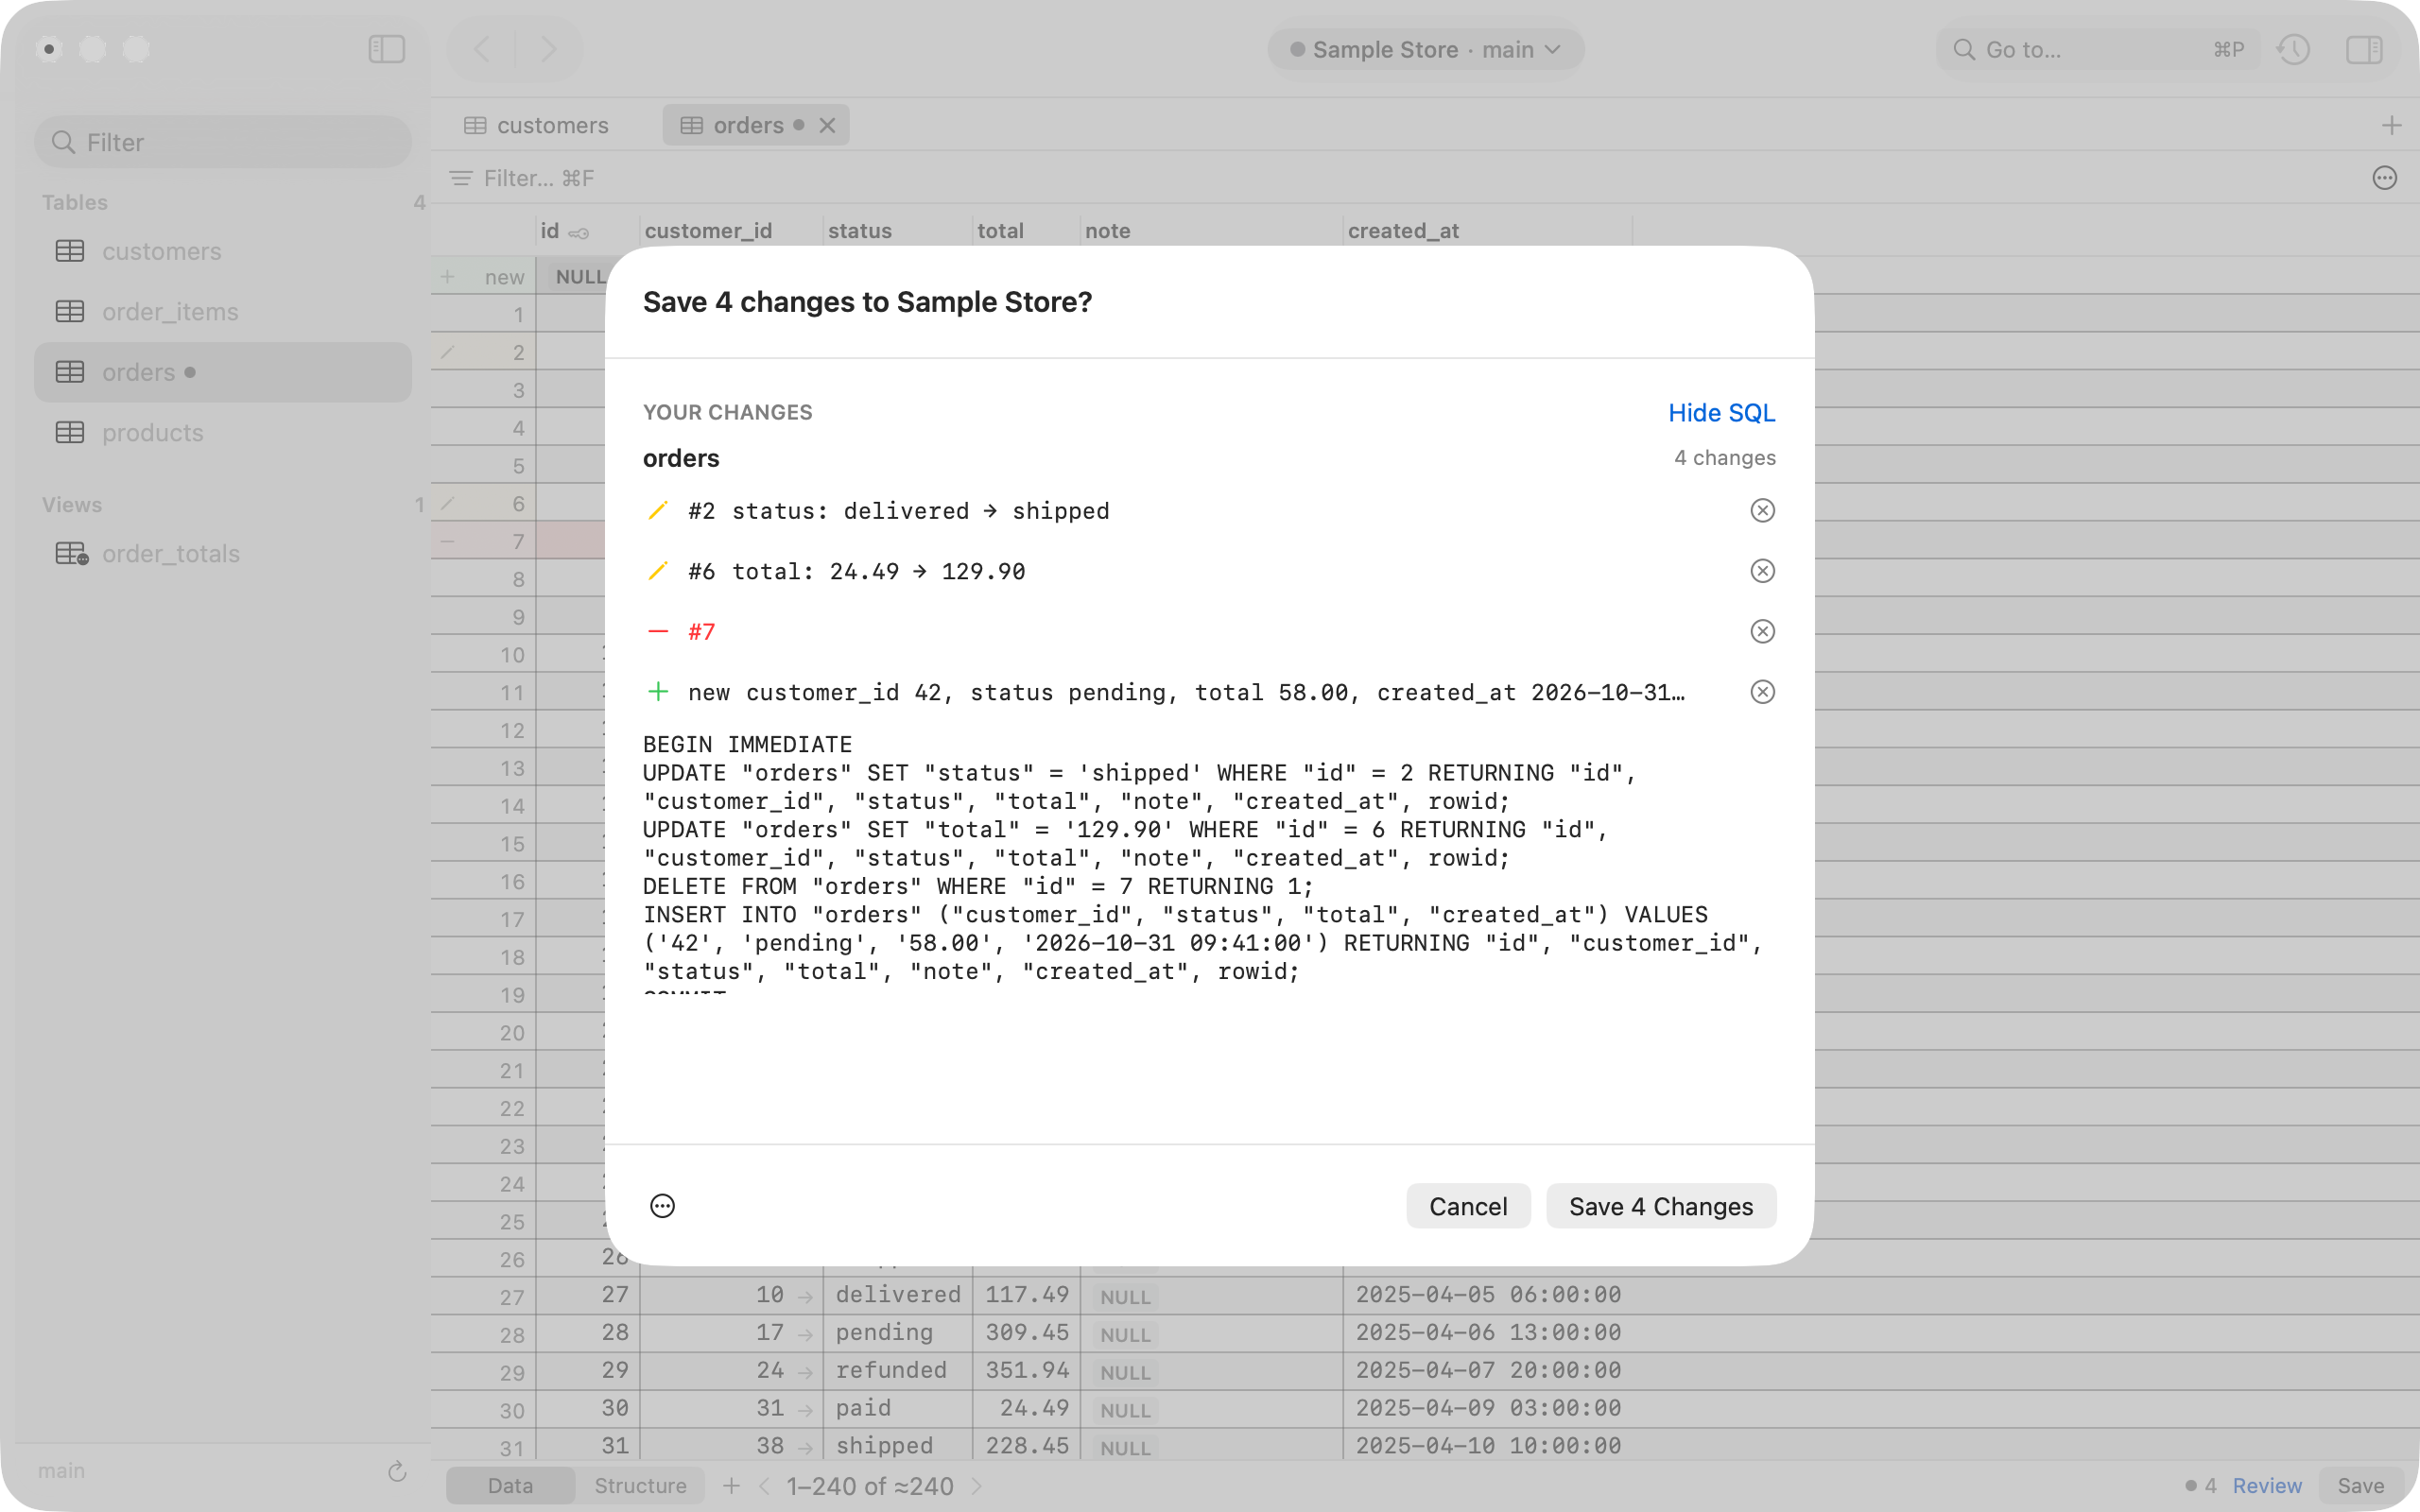The image size is (2420, 1512).
Task: Open the order_totals view in sidebar
Action: pyautogui.click(x=223, y=554)
